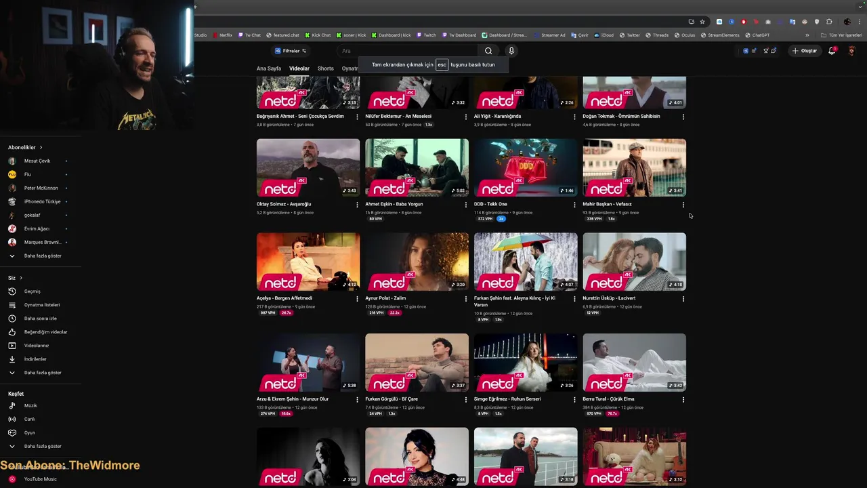Open the notifications bell
This screenshot has width=867, height=488.
coord(832,51)
